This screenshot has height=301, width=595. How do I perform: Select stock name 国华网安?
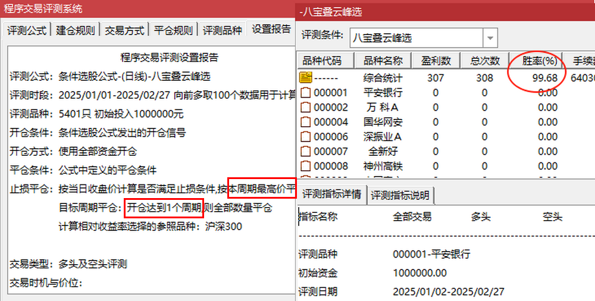(383, 122)
